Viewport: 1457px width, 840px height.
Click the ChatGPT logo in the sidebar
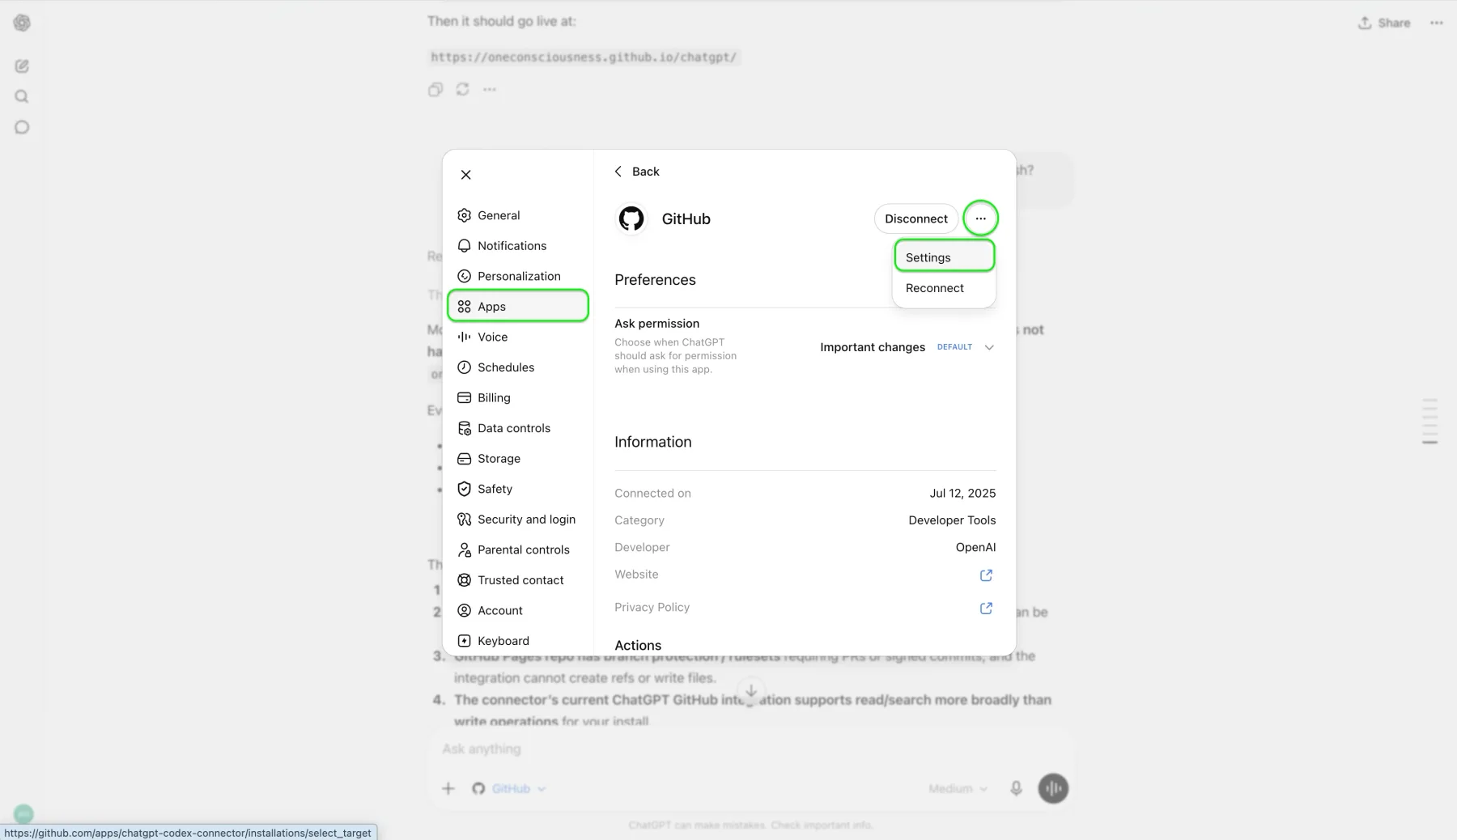pos(22,23)
